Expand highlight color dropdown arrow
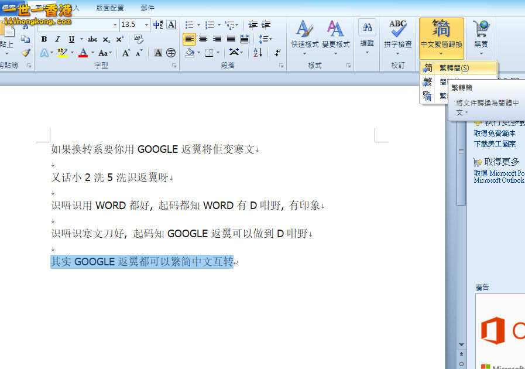Image resolution: width=525 pixels, height=369 pixels. 72,53
